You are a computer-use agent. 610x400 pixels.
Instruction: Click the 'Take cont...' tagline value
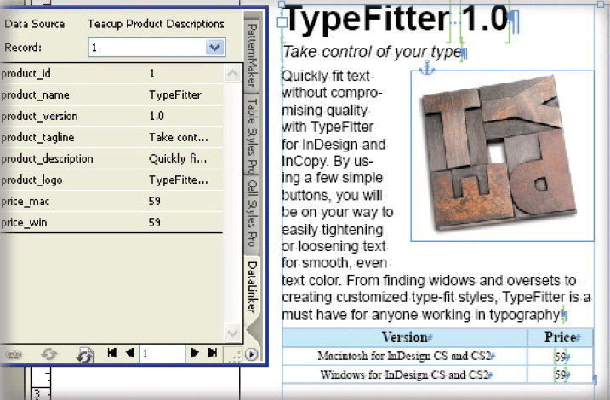click(x=179, y=137)
